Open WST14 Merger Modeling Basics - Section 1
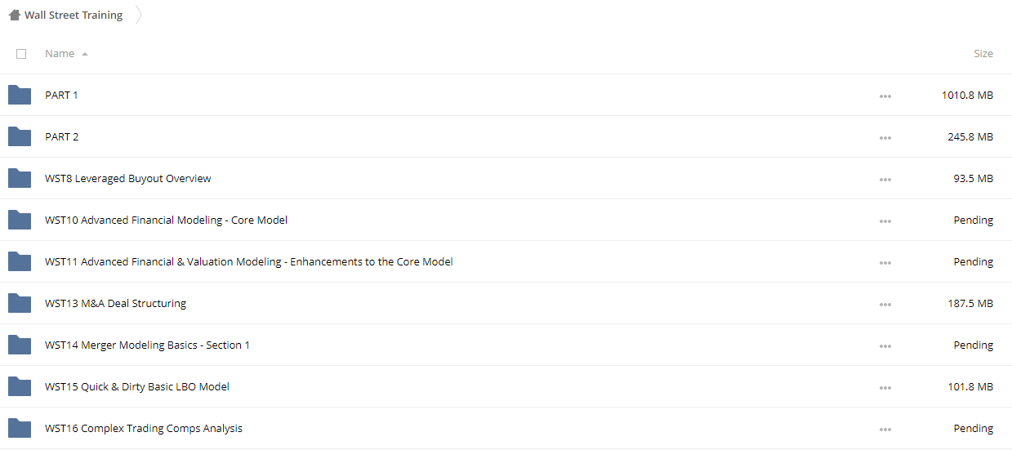 [147, 345]
